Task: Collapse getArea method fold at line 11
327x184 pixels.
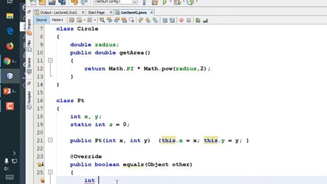Action: (50, 60)
